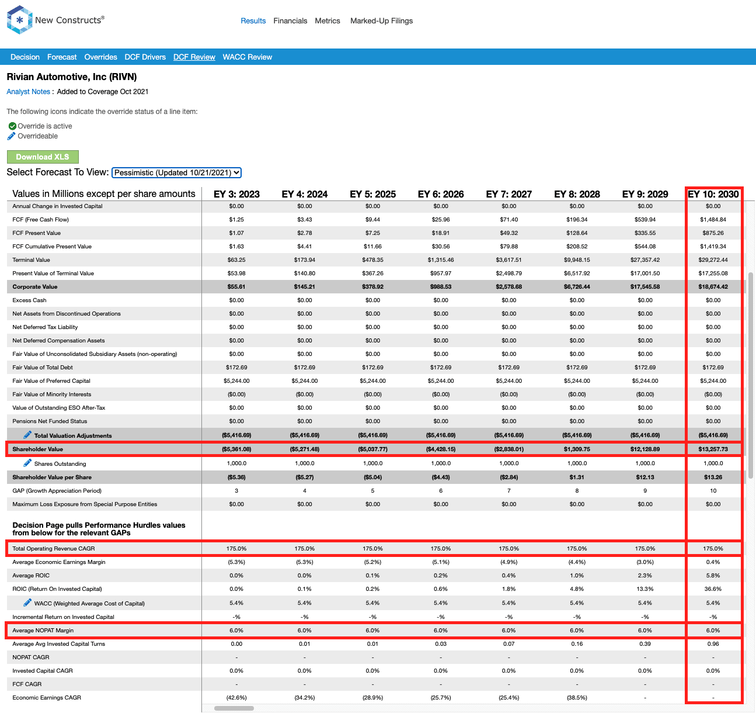The width and height of the screenshot is (756, 713).
Task: Click the New Constructs hexagon logo
Action: pyautogui.click(x=19, y=20)
